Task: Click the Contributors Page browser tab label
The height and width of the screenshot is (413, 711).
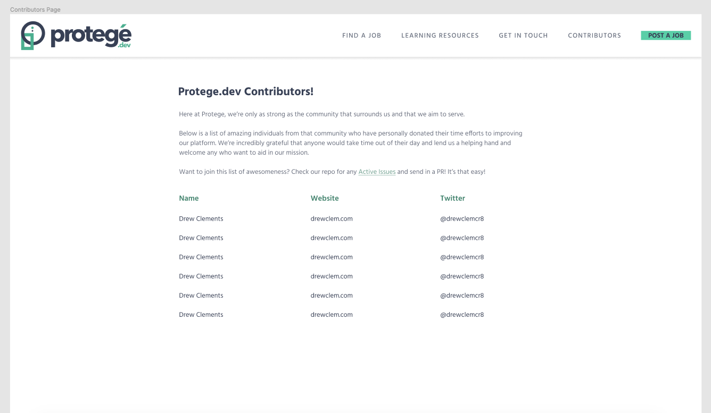Action: (35, 9)
